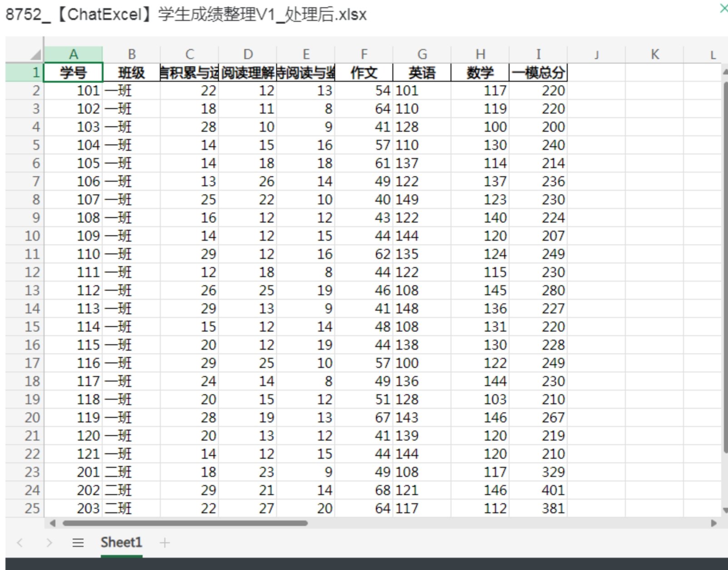Screen dimensions: 728x570
Task: Add a new worksheet with the plus icon
Action: 165,542
